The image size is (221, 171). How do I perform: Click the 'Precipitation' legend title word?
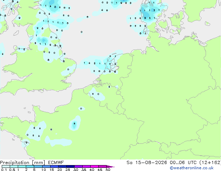pos(15,163)
